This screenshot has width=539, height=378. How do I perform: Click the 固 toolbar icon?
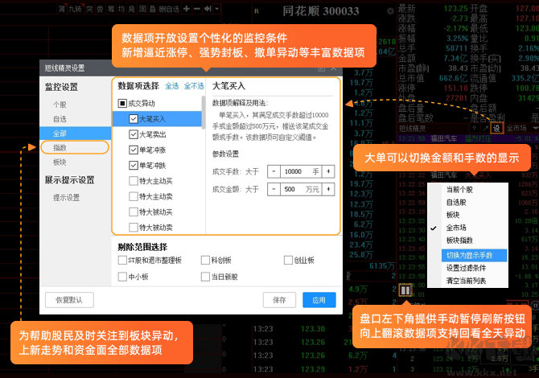[x=142, y=9]
